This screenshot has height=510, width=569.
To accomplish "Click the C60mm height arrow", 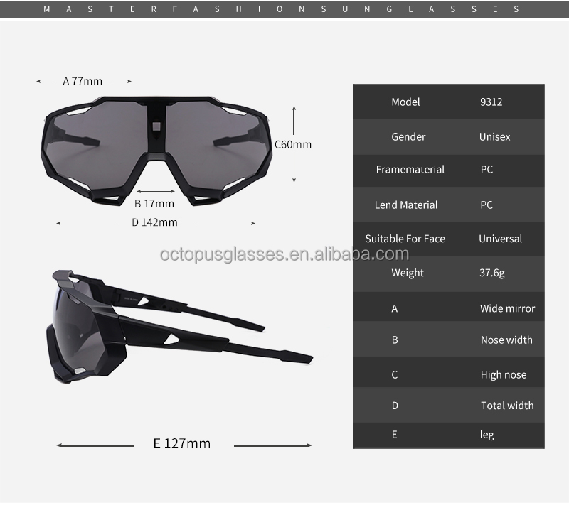I will [x=294, y=144].
